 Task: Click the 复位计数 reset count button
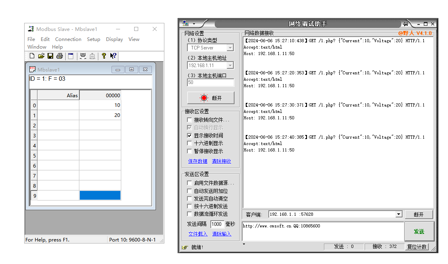tap(417, 247)
